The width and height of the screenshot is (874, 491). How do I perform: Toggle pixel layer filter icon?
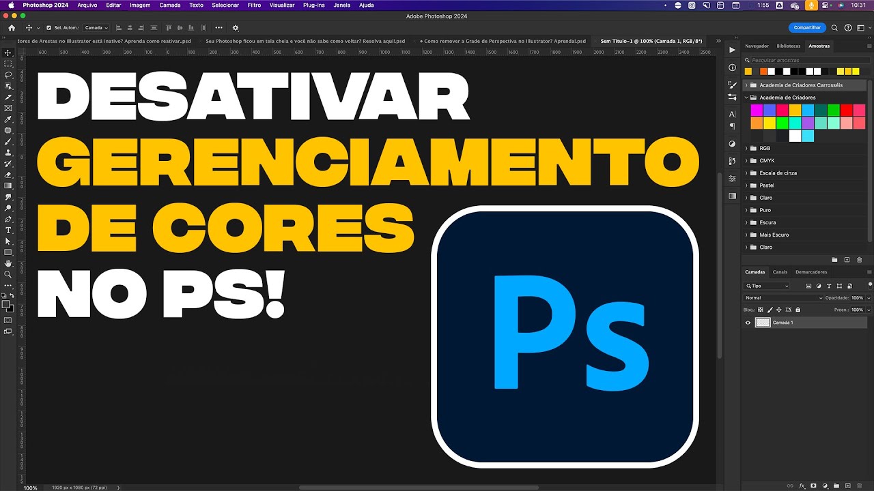coord(808,286)
